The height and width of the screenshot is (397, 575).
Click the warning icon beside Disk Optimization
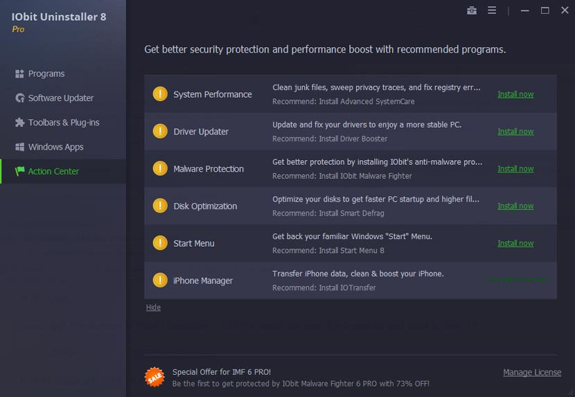[160, 206]
